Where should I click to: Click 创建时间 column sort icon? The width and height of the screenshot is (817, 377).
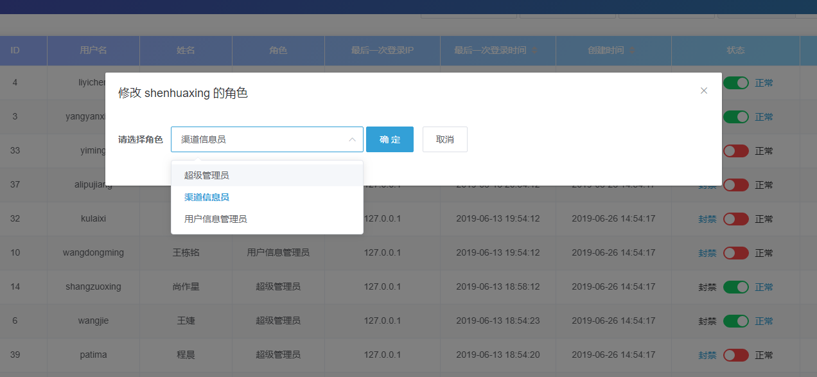[x=632, y=51]
